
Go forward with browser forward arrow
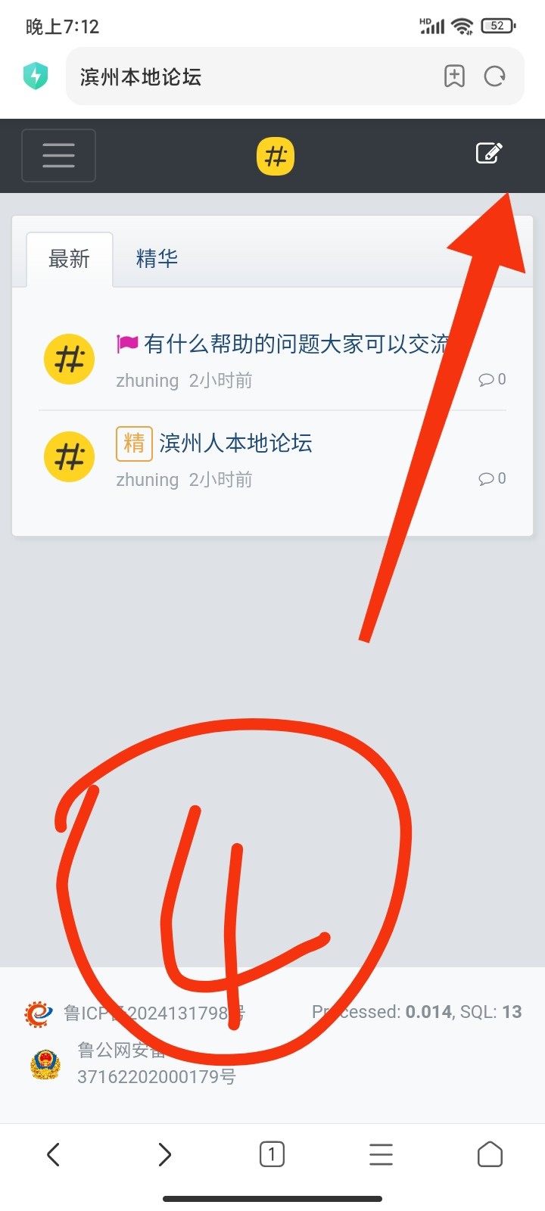[164, 1154]
